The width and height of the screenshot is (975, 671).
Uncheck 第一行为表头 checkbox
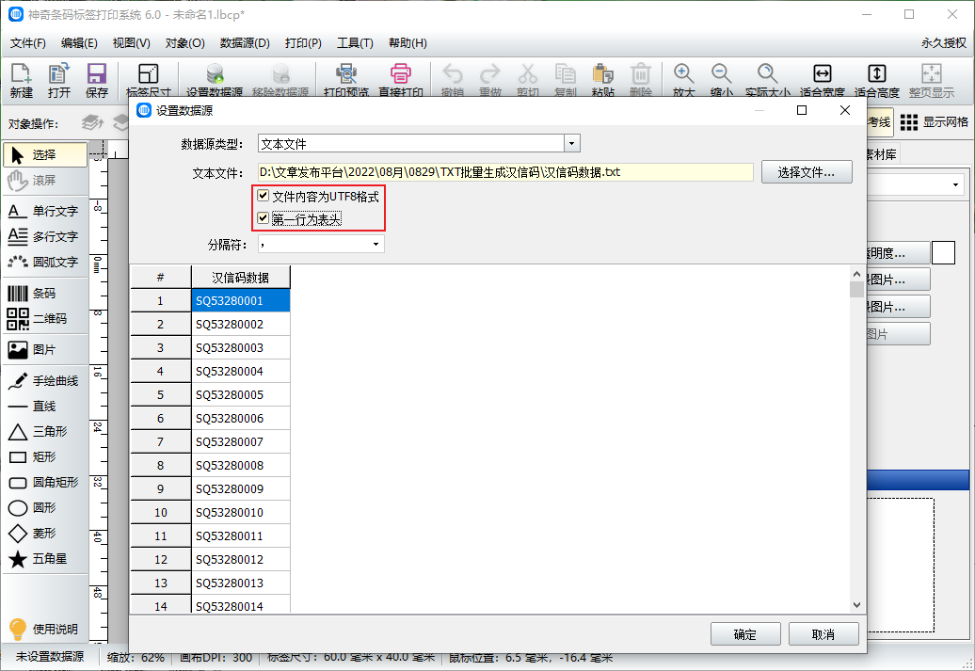click(264, 218)
